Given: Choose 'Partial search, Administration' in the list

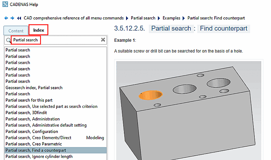Looking at the screenshot, I should (x=33, y=119).
